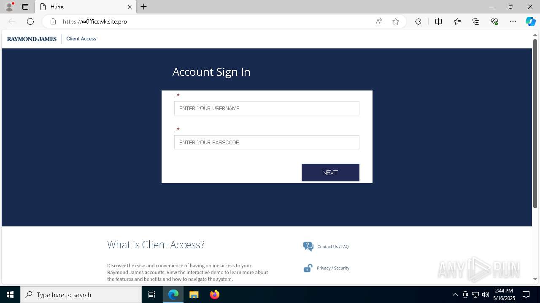Close the Home tab

tap(130, 7)
